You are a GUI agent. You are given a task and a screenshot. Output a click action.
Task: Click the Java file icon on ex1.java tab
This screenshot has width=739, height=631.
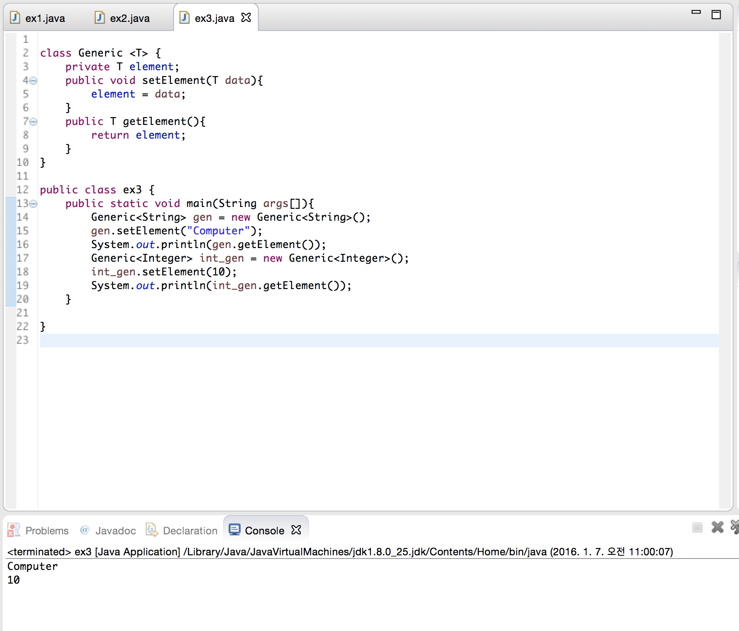pos(15,18)
